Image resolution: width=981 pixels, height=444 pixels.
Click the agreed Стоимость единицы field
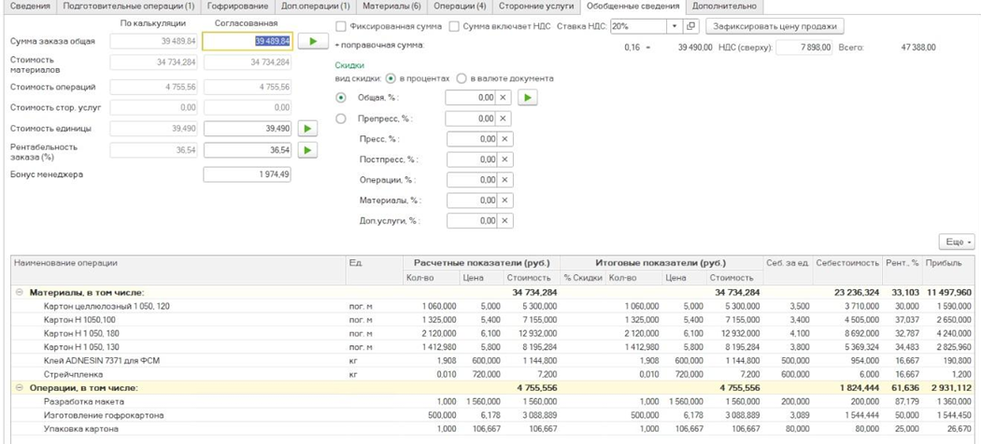point(248,129)
